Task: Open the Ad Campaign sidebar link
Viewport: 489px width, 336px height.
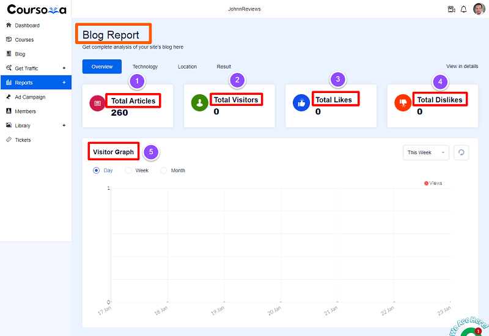Action: (30, 97)
